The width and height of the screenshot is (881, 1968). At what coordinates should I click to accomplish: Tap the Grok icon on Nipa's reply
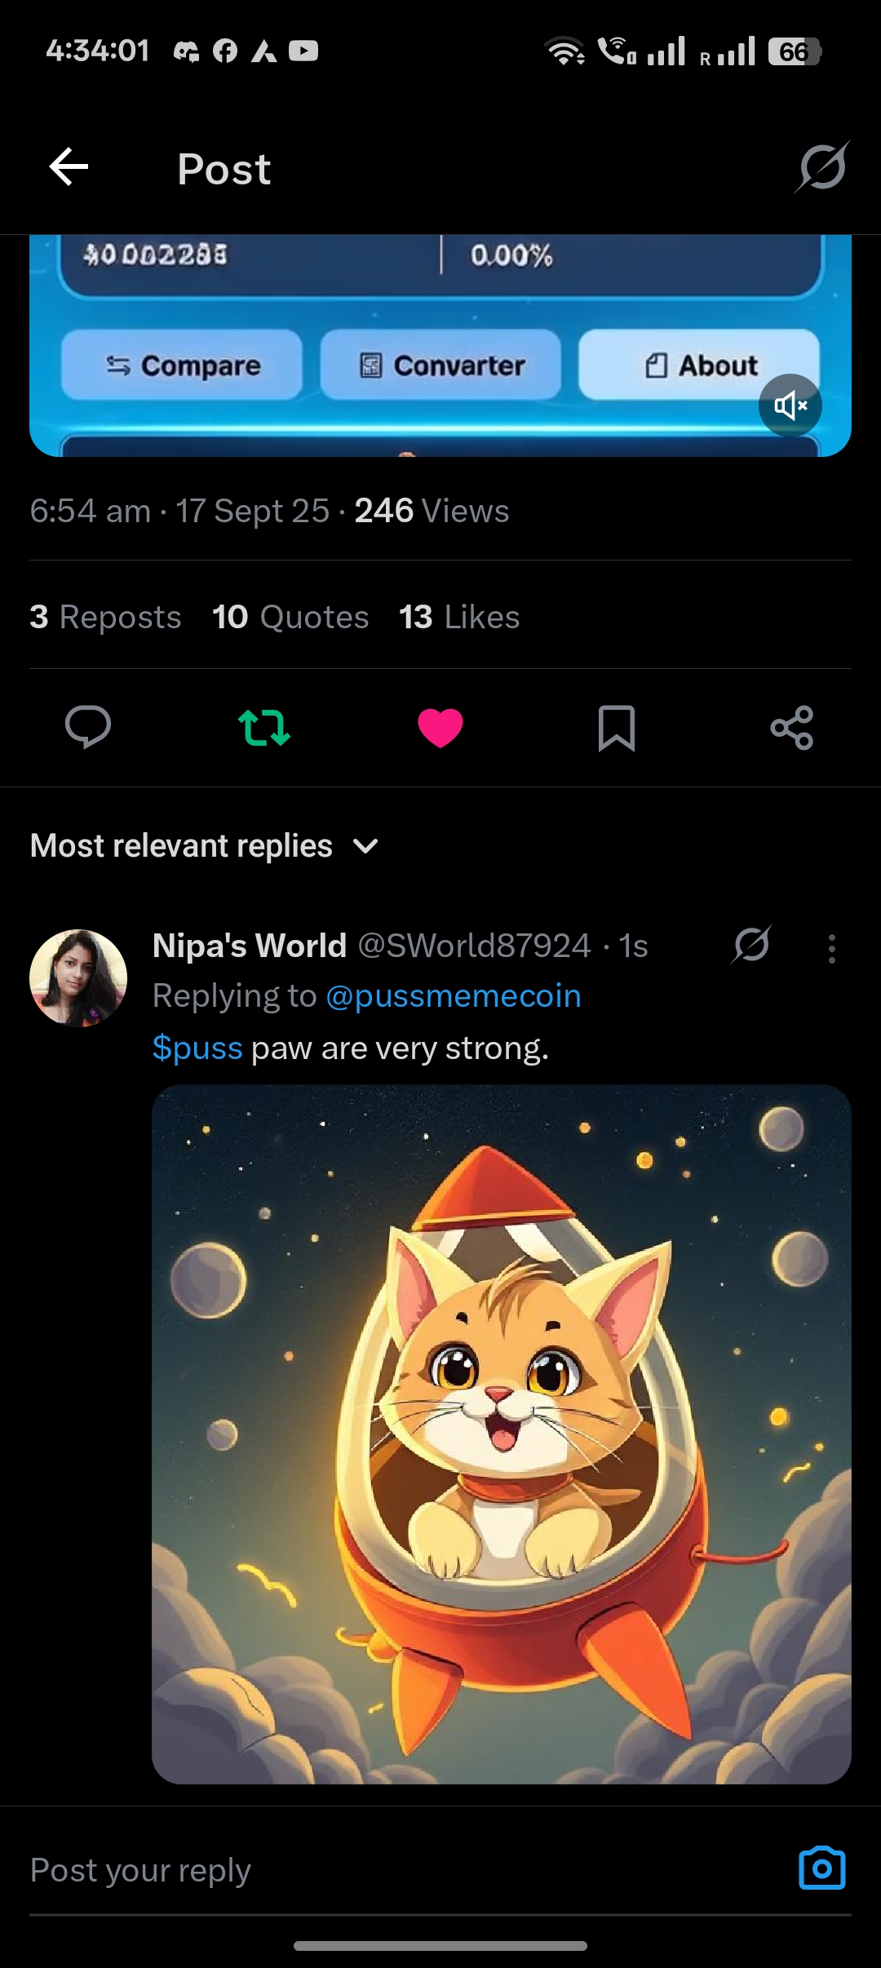[x=751, y=945]
